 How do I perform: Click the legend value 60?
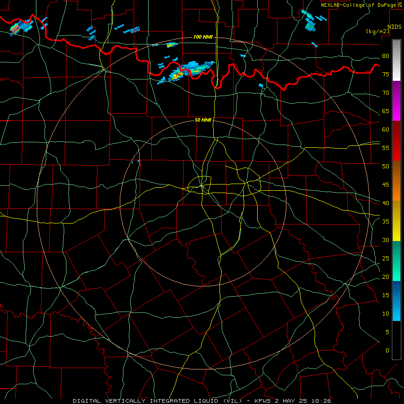tap(386, 130)
